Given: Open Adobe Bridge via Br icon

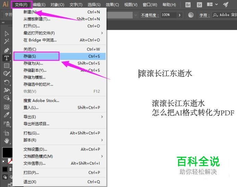Looking at the screenshot, I should click(188, 5).
